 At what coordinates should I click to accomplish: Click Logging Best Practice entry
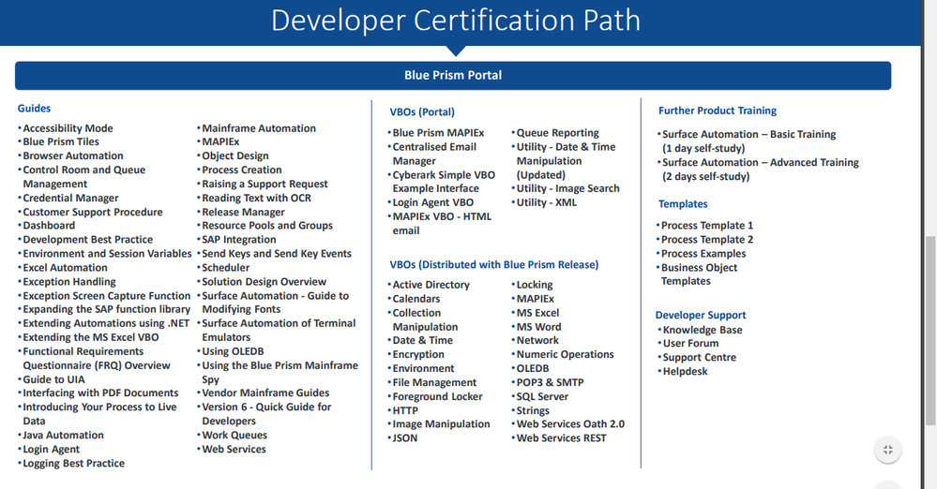[x=73, y=464]
